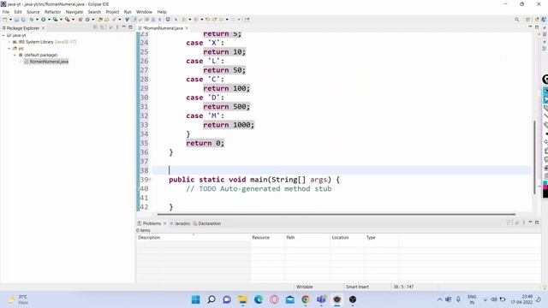Screen dimensions: 548x308
Task: Open dropdown arrow next to Coverage icon
Action: 61,20
